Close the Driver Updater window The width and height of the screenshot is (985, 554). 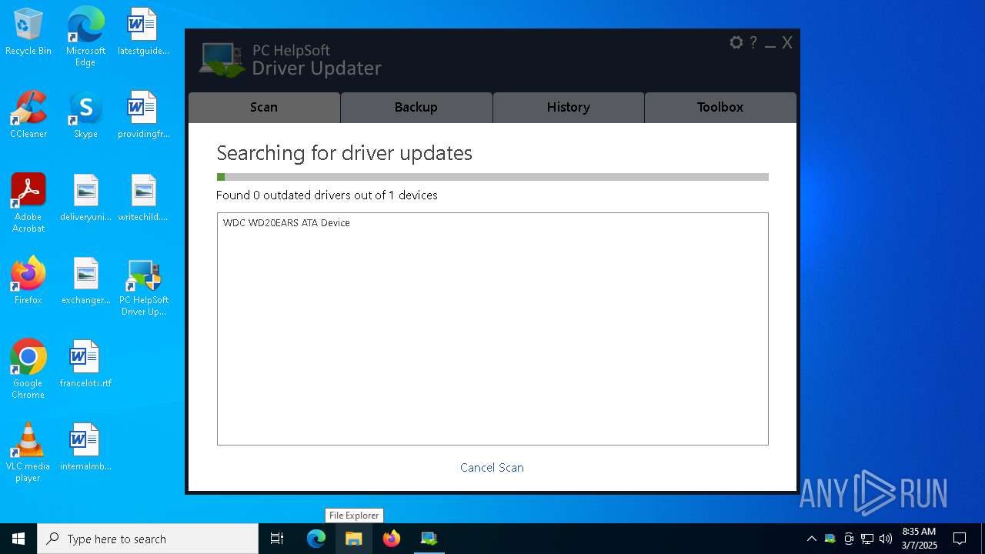click(786, 42)
